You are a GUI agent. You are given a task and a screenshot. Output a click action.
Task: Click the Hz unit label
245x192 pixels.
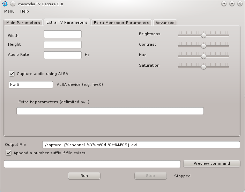[x=87, y=55]
